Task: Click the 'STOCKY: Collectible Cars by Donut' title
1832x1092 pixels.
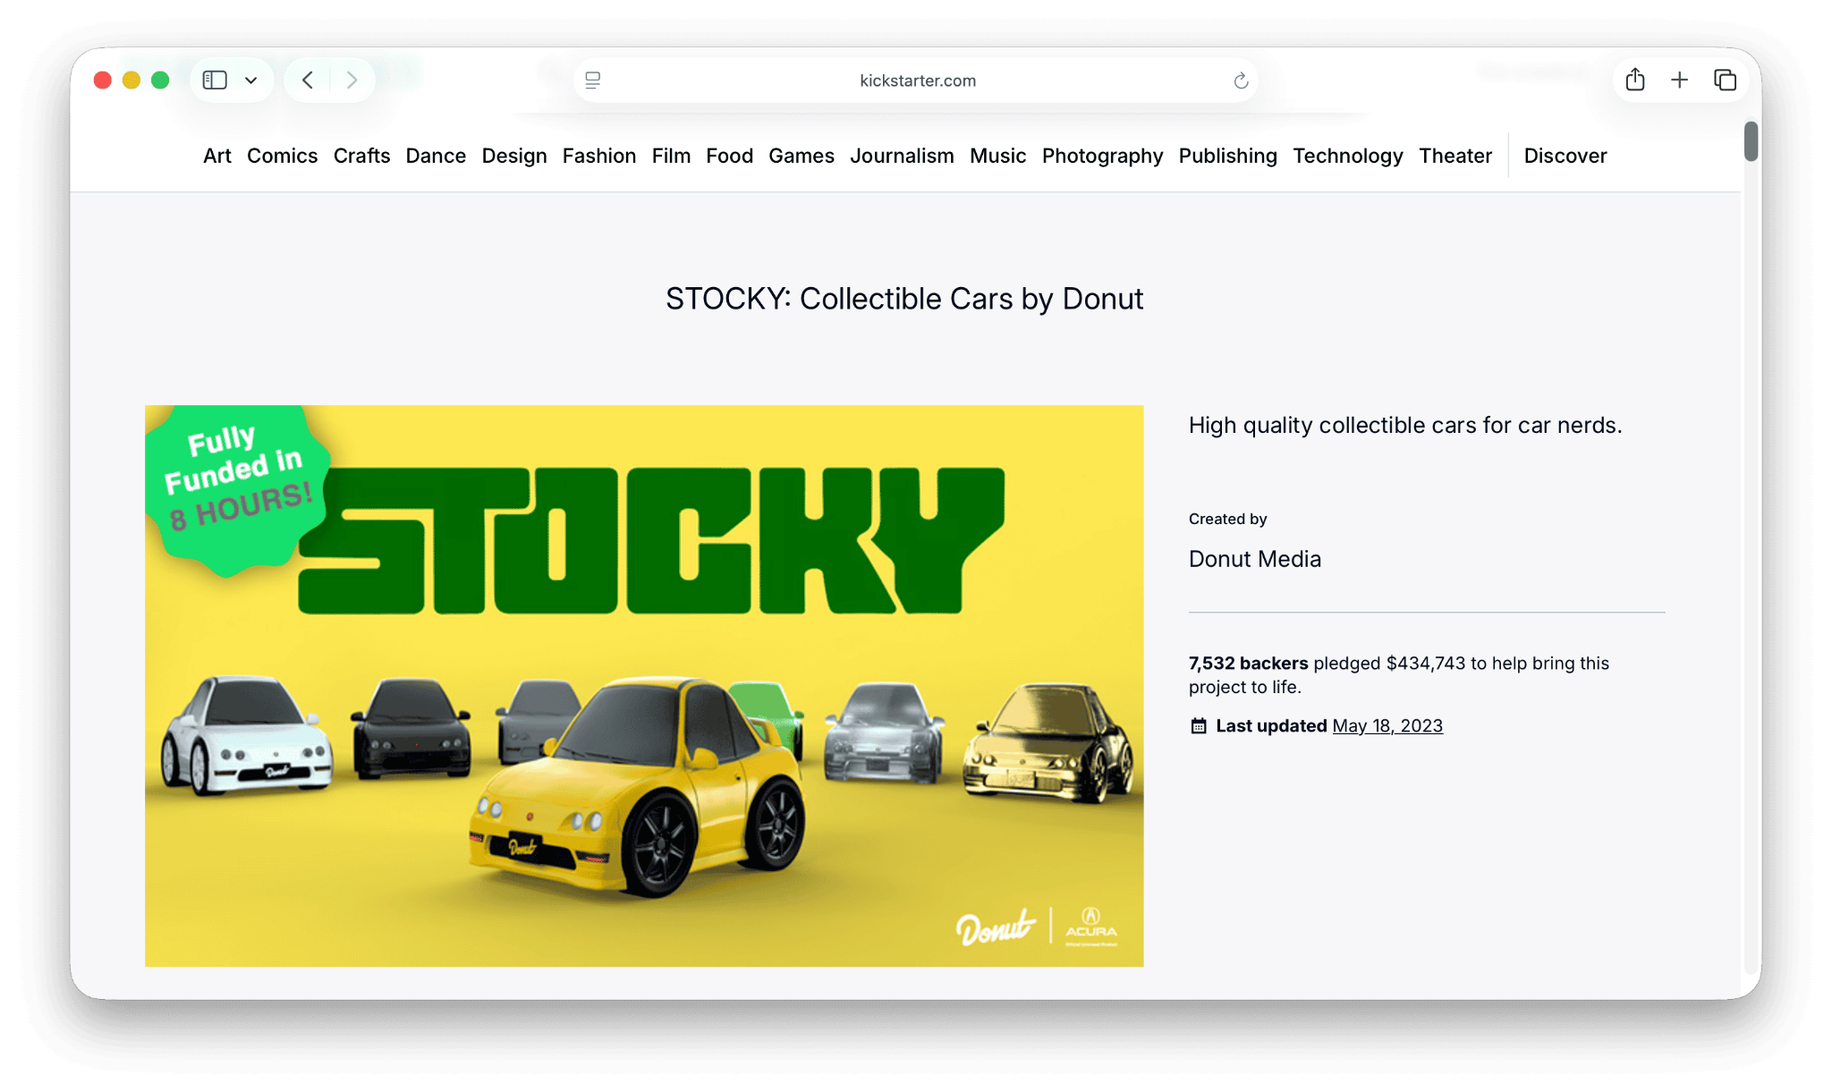Action: click(904, 299)
